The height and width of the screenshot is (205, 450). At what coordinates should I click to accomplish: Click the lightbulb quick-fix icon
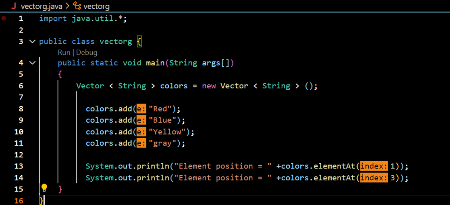click(44, 188)
